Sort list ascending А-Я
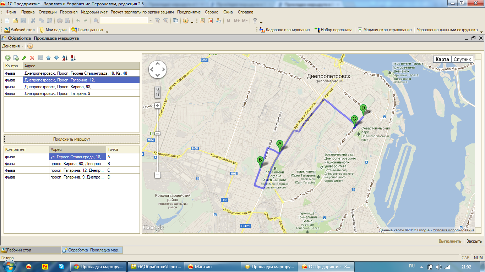This screenshot has height=272, width=485. point(65,58)
